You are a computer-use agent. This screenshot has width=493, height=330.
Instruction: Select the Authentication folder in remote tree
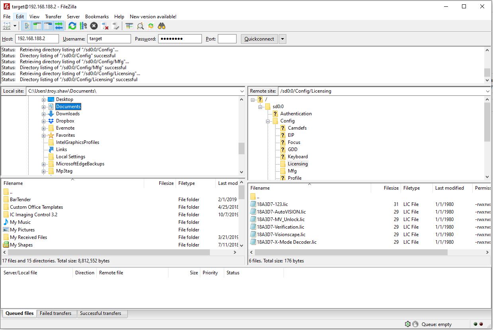tap(296, 114)
